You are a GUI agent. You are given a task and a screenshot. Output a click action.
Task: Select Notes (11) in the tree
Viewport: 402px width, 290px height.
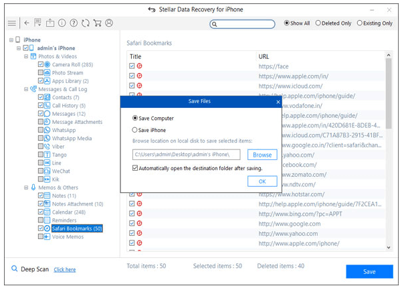click(64, 196)
